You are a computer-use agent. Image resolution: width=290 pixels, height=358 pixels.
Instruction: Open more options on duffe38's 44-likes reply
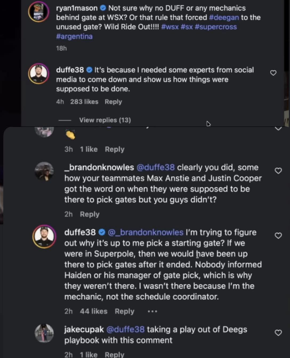(152, 311)
